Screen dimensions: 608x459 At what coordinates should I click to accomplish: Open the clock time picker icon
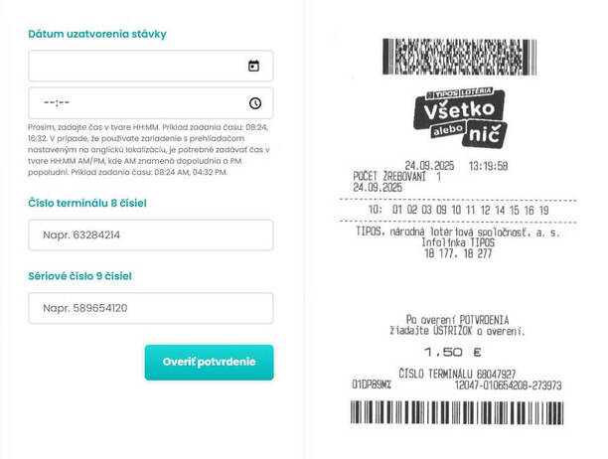click(254, 103)
